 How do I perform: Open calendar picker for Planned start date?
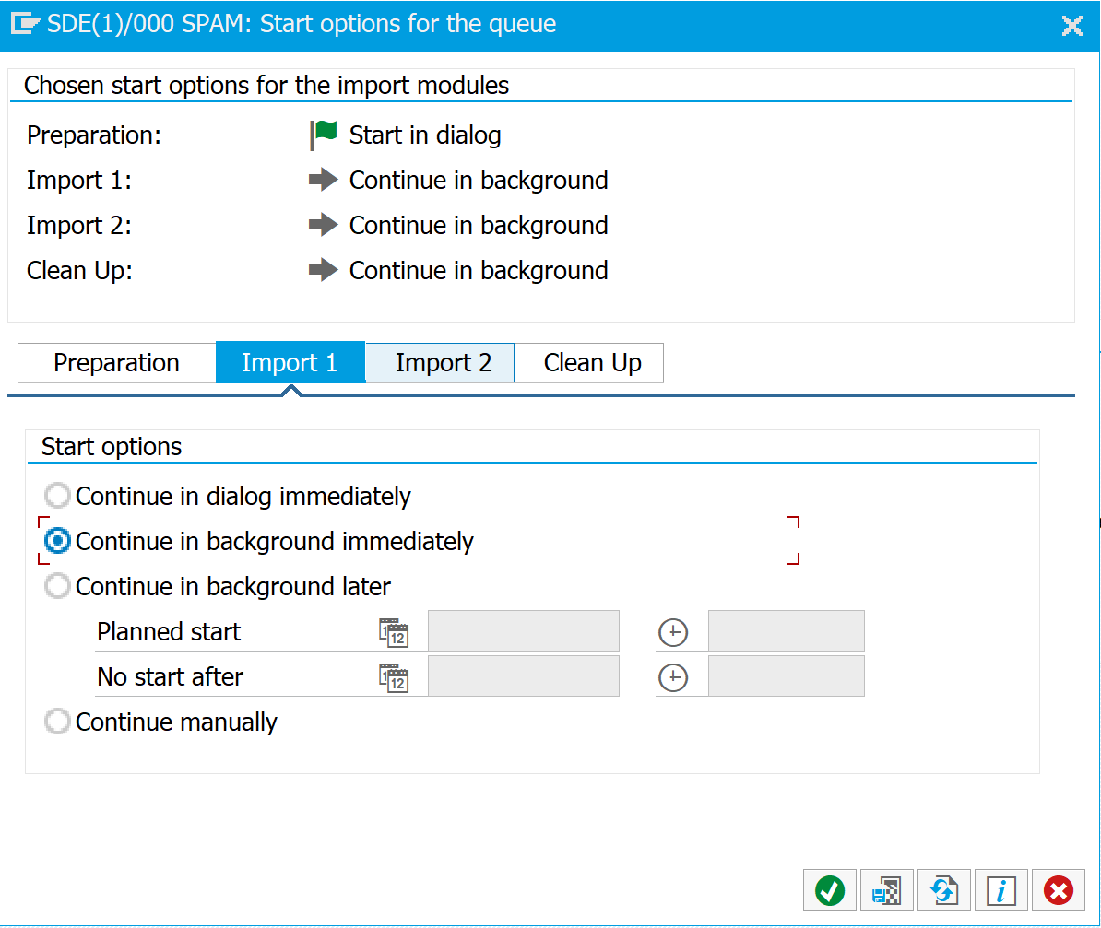point(394,632)
